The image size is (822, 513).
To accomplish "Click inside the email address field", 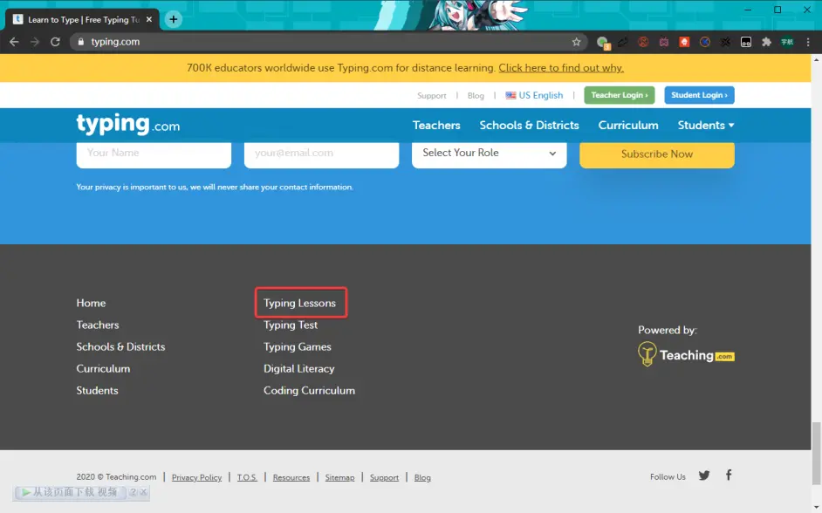I will coord(321,153).
